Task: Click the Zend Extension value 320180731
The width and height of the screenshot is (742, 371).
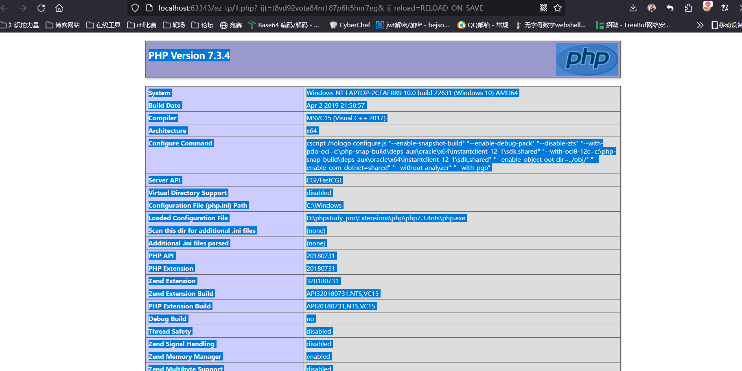Action: tap(323, 281)
